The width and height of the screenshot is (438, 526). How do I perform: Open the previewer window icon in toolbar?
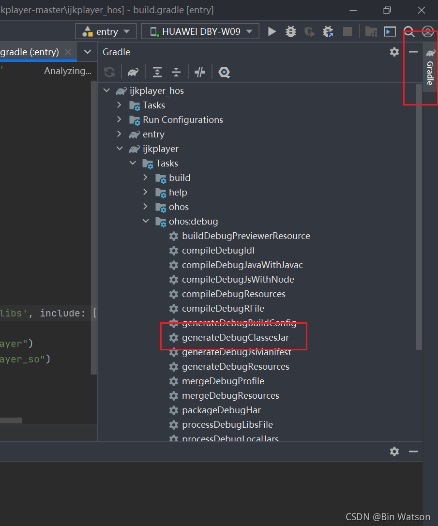tap(390, 31)
